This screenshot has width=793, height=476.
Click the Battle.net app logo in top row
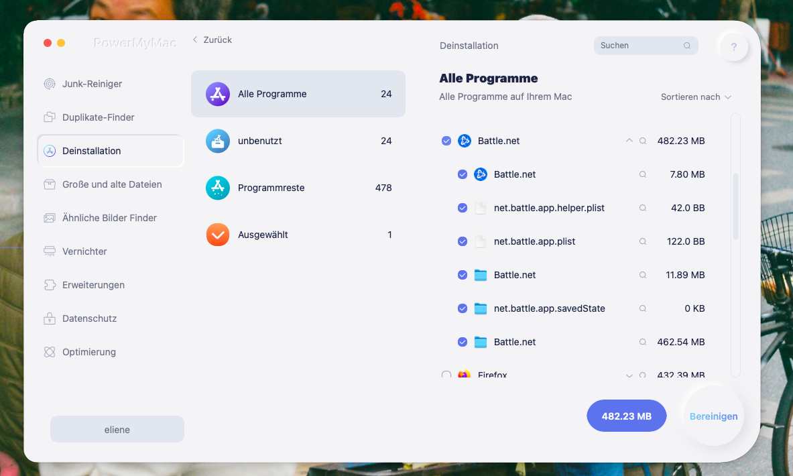coord(465,141)
